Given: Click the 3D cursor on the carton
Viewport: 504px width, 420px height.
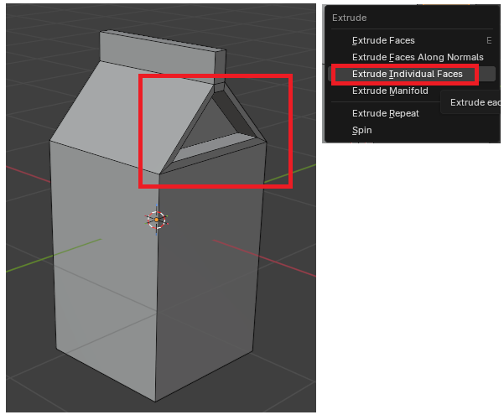Looking at the screenshot, I should pyautogui.click(x=157, y=220).
